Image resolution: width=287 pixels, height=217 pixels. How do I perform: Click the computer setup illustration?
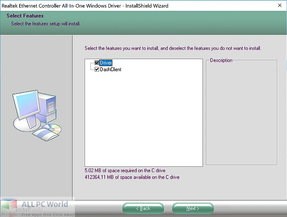click(37, 115)
